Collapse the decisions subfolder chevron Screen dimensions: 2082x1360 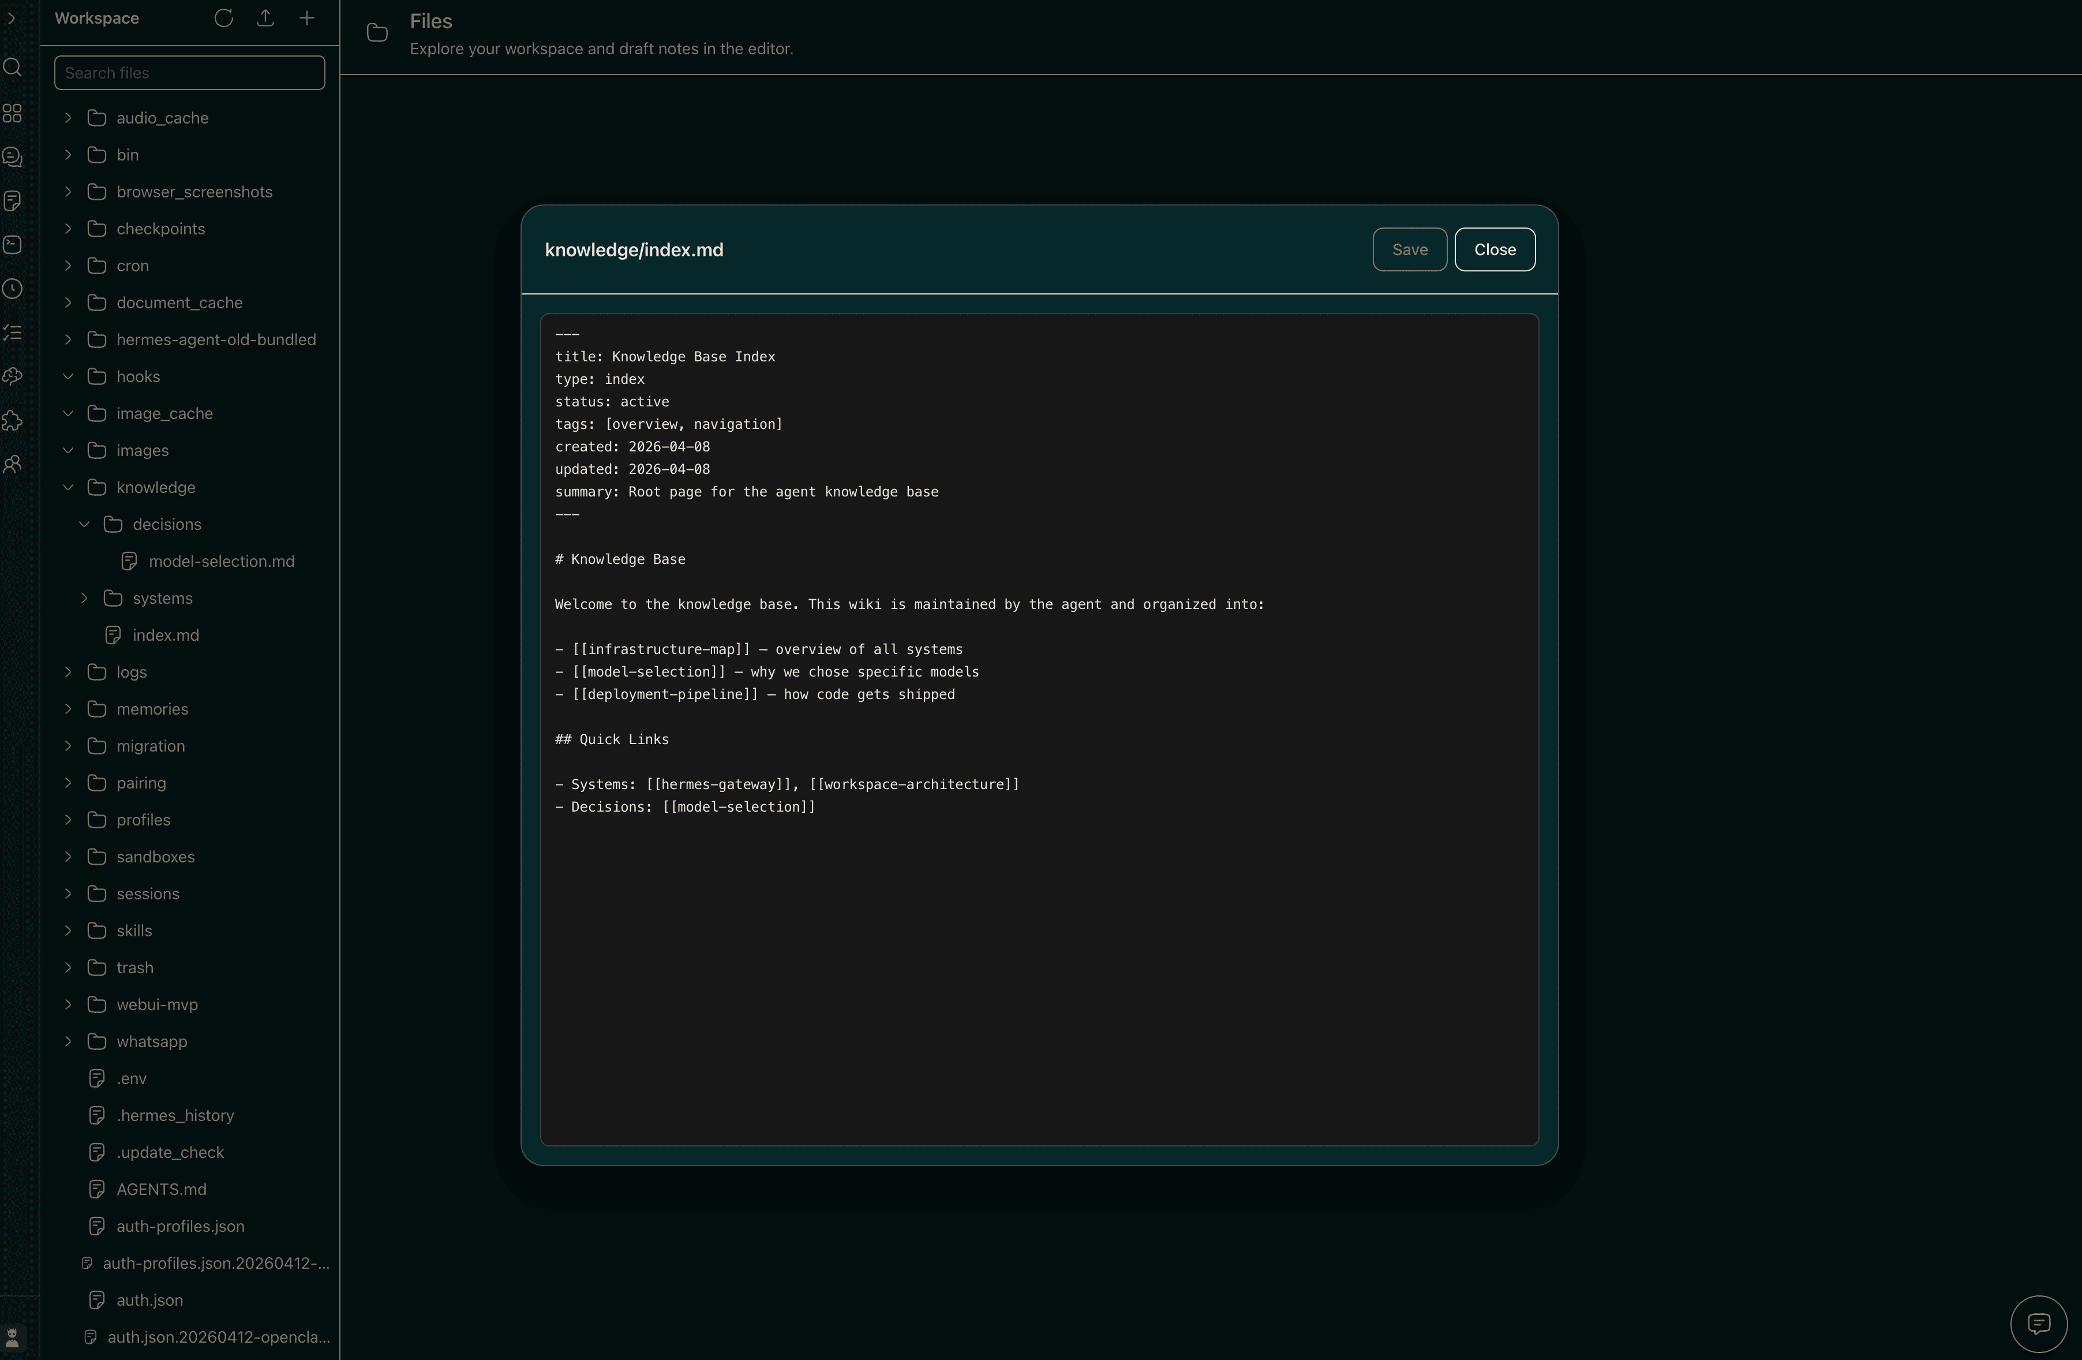click(84, 524)
